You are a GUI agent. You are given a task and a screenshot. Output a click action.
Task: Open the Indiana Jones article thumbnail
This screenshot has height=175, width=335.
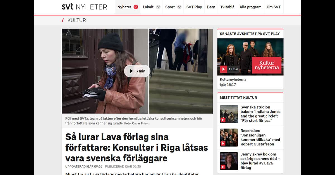click(x=229, y=114)
